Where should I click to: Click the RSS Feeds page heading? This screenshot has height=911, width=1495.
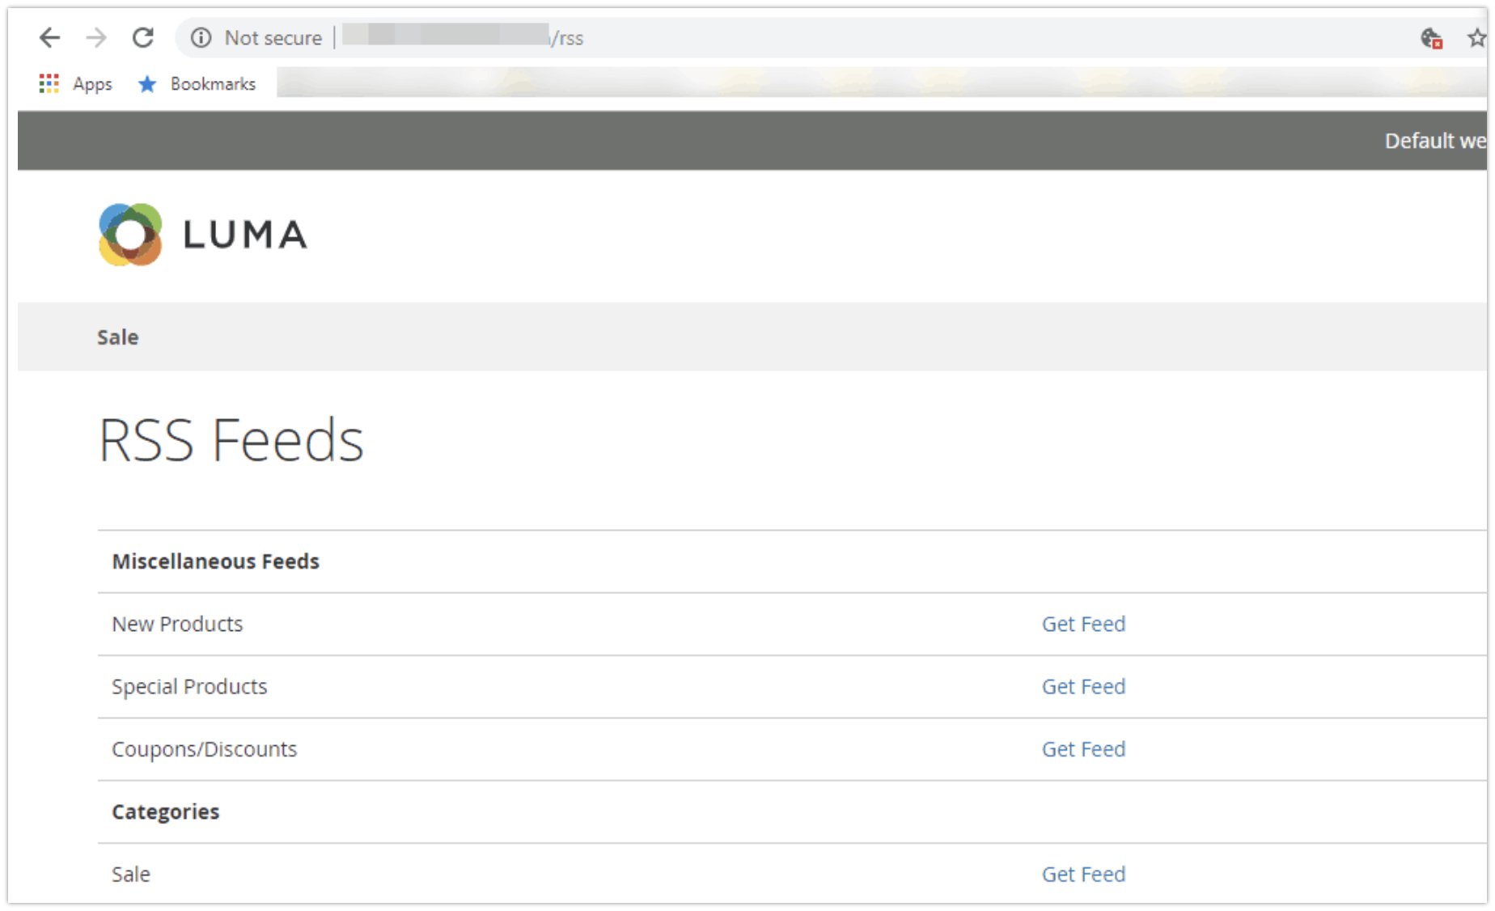pyautogui.click(x=231, y=439)
